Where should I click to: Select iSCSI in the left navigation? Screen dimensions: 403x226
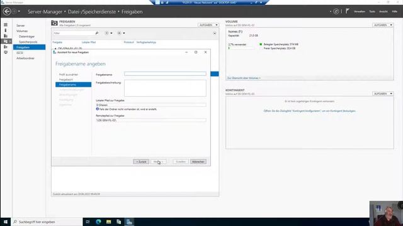coord(20,53)
